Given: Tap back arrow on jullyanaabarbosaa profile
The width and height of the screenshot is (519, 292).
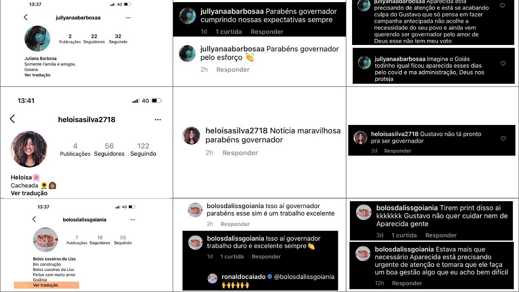Looking at the screenshot, I should tap(26, 17).
